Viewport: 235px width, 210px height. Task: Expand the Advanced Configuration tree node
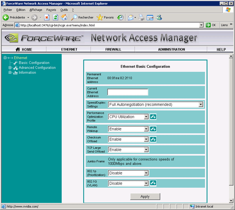tap(10, 68)
